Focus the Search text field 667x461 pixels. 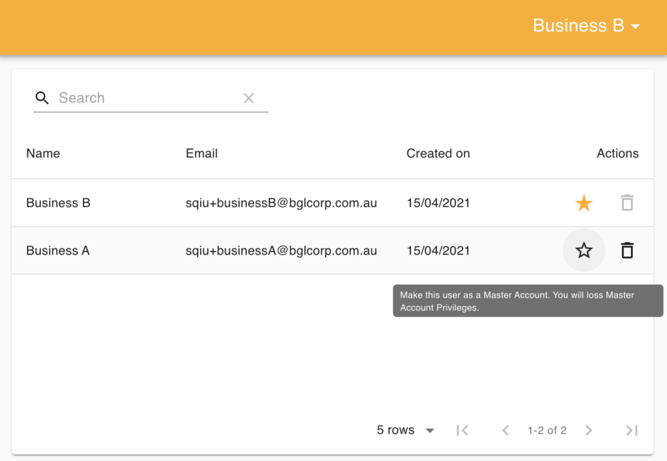tap(147, 98)
